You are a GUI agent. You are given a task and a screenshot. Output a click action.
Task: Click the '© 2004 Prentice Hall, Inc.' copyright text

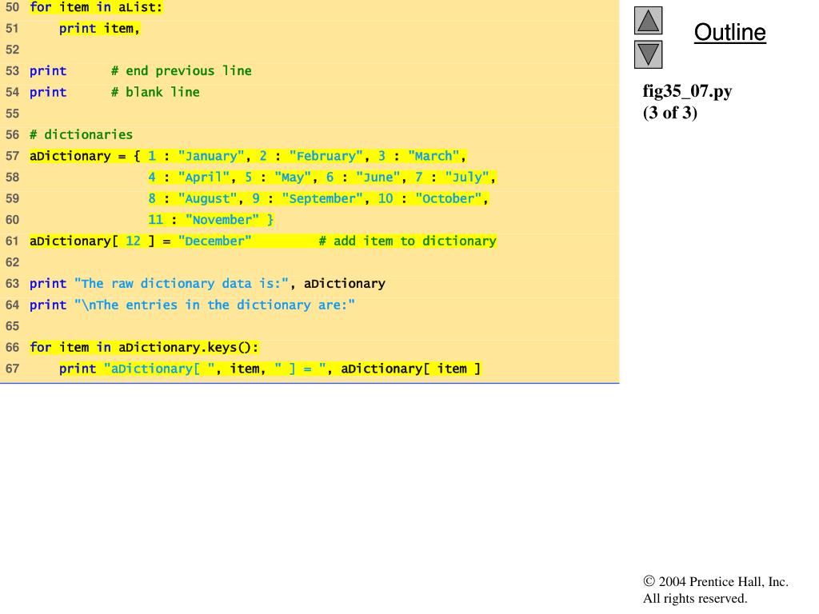click(716, 582)
